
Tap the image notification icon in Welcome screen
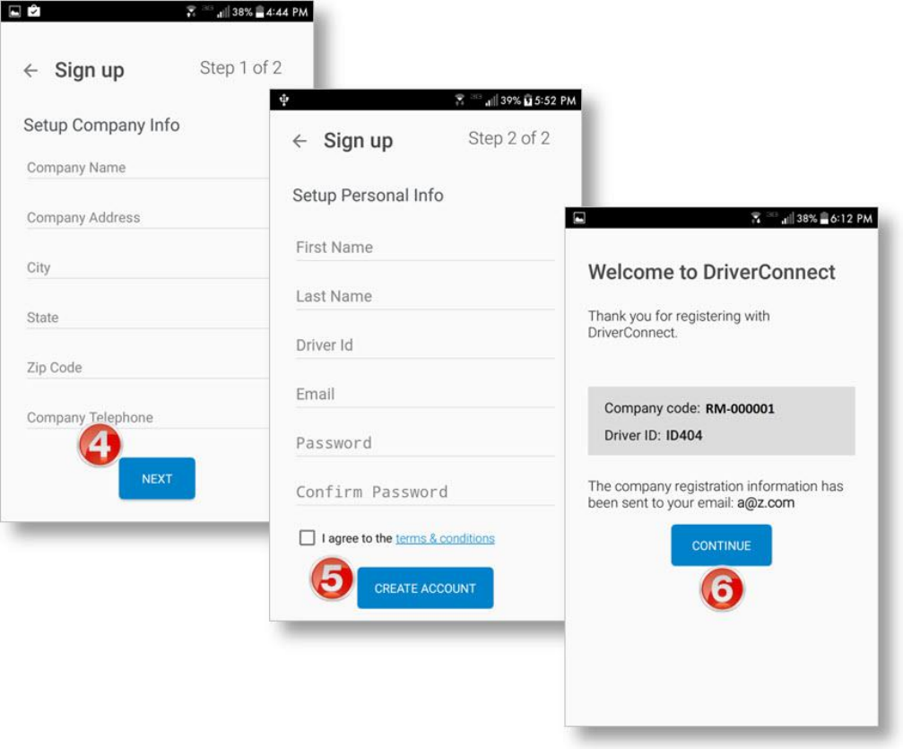click(579, 218)
